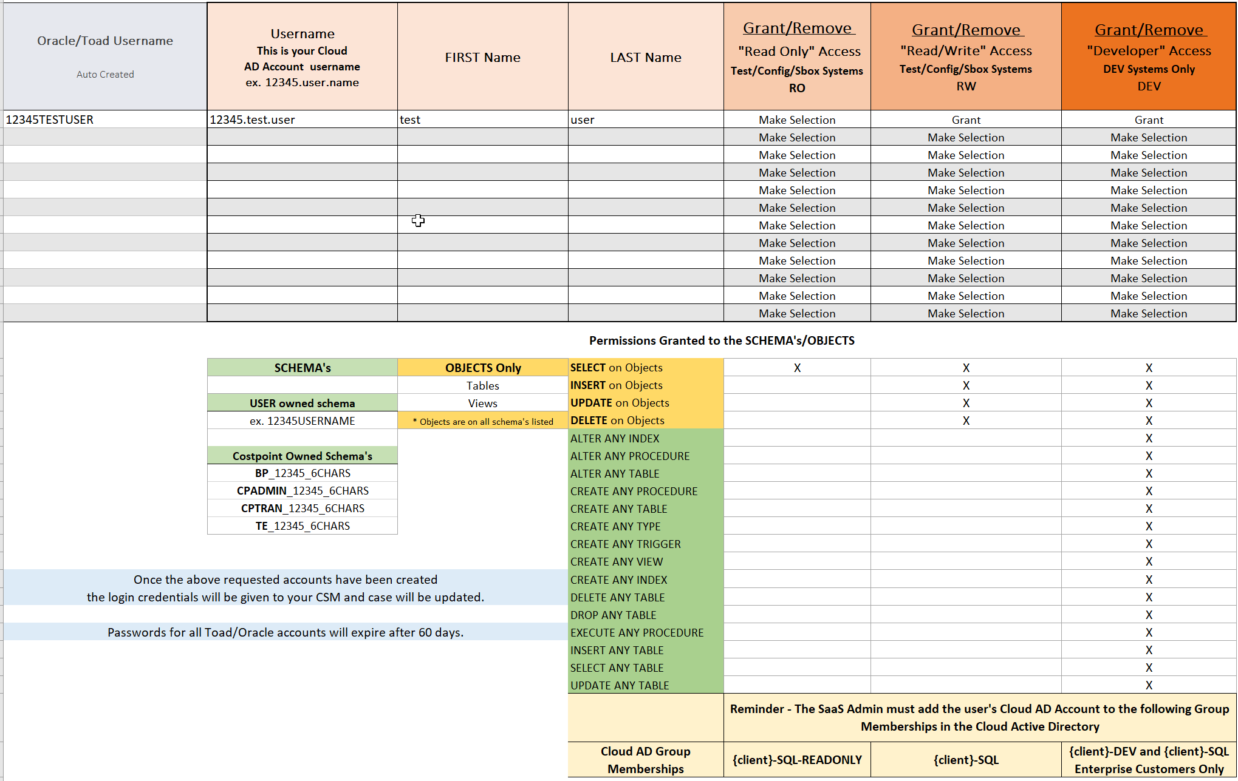Screen dimensions: 1238x781
Task: Click the 12345.test.user username cell
Action: click(302, 120)
